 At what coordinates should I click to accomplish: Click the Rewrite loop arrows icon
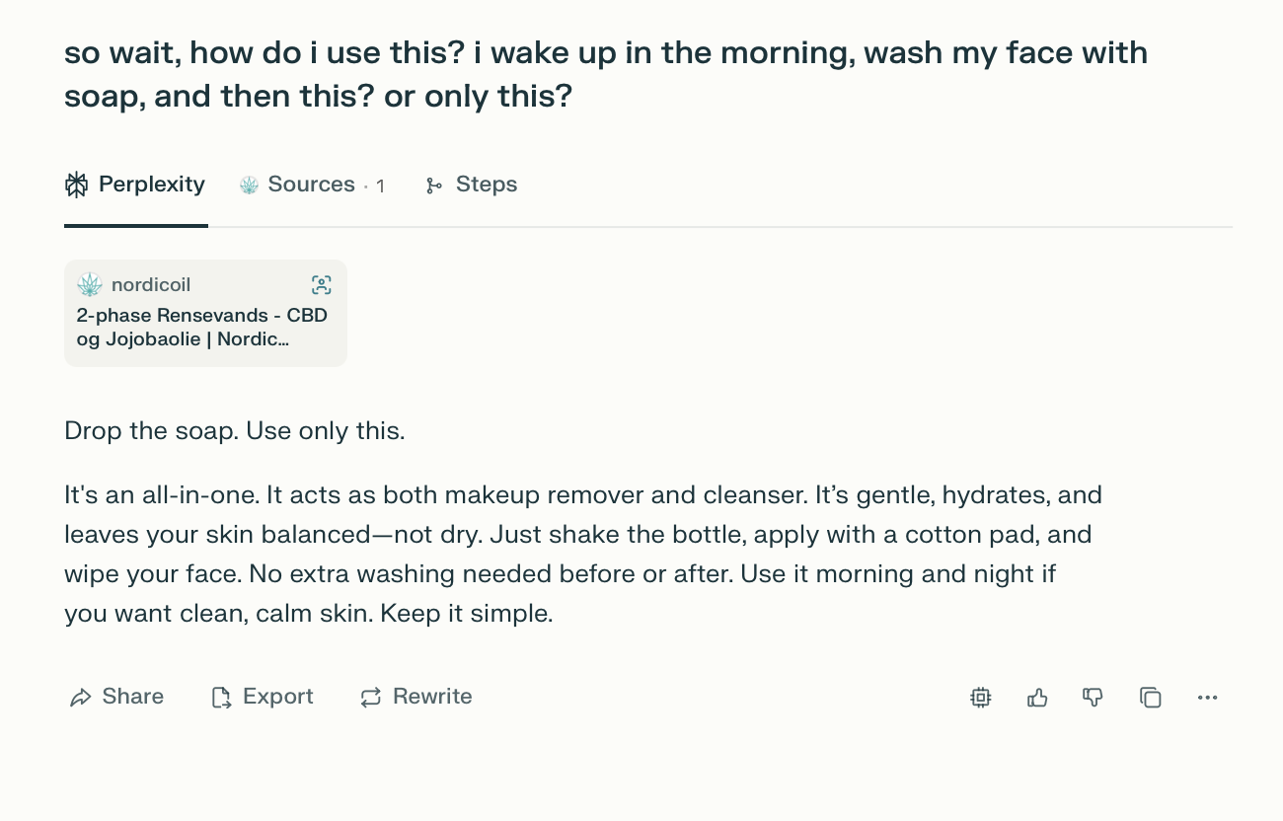370,698
